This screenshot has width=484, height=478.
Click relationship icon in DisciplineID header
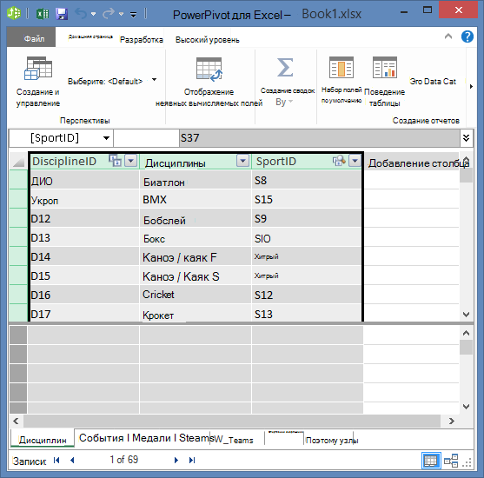115,161
